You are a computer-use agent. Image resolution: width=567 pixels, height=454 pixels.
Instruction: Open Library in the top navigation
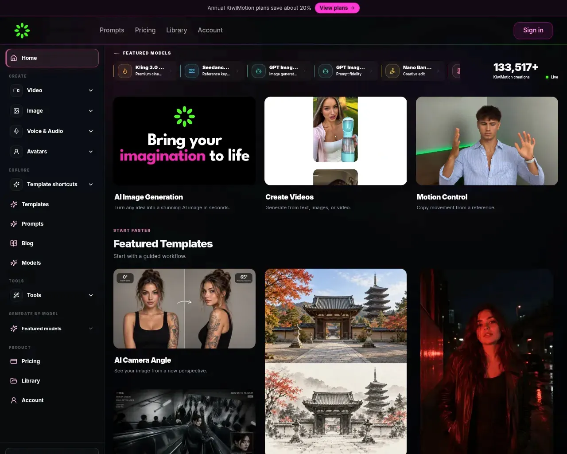pyautogui.click(x=177, y=30)
